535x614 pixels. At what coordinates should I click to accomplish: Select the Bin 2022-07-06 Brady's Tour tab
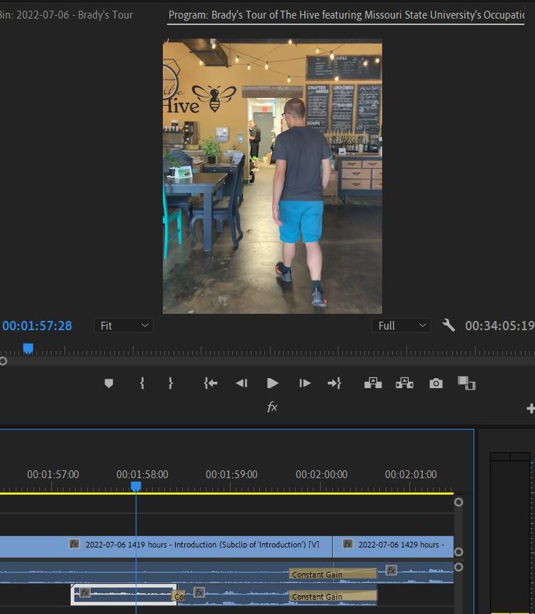[66, 15]
